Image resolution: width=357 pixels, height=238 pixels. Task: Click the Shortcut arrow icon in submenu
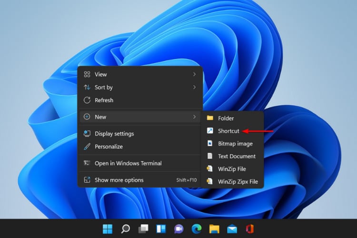click(210, 130)
